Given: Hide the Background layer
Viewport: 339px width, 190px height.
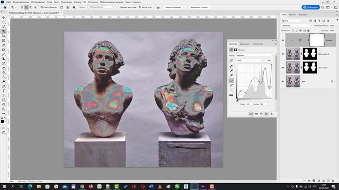Looking at the screenshot, I should pos(283,81).
